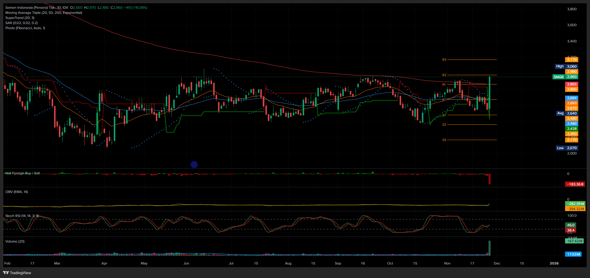The image size is (590, 278).
Task: Select the SAR (0.02, 0.02, 0.2) legend
Action: point(21,23)
